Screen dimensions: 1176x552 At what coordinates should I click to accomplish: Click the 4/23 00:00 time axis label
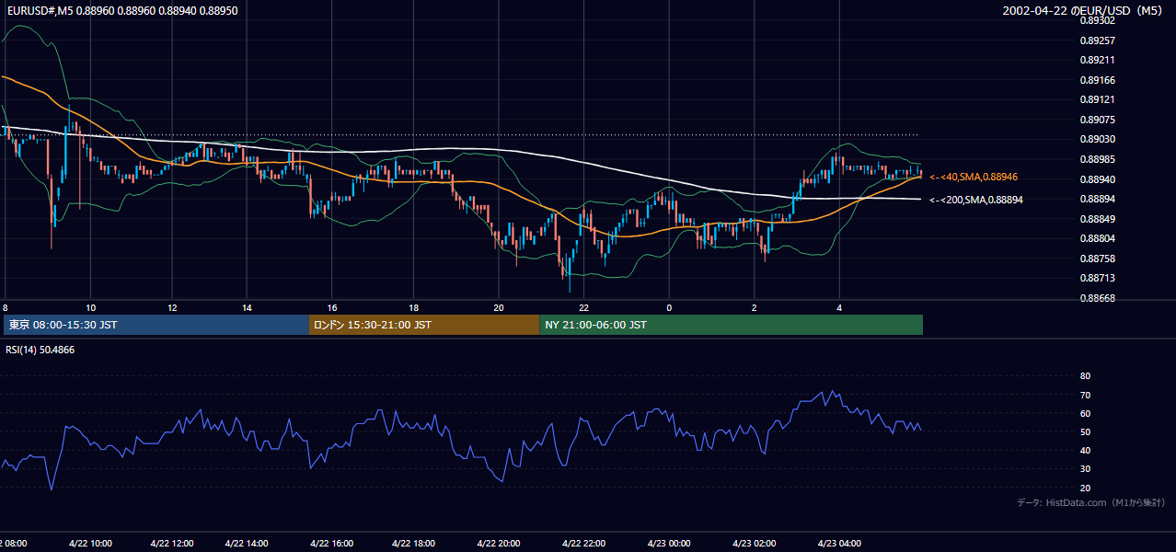(x=668, y=544)
